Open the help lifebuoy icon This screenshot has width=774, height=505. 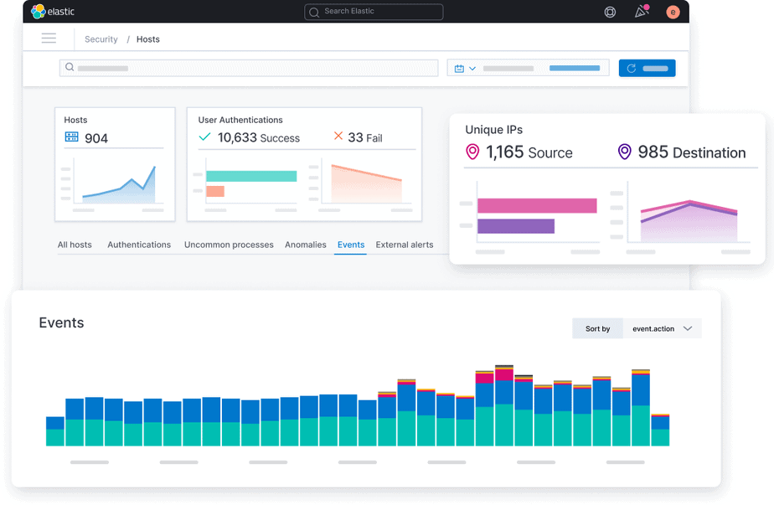[610, 12]
